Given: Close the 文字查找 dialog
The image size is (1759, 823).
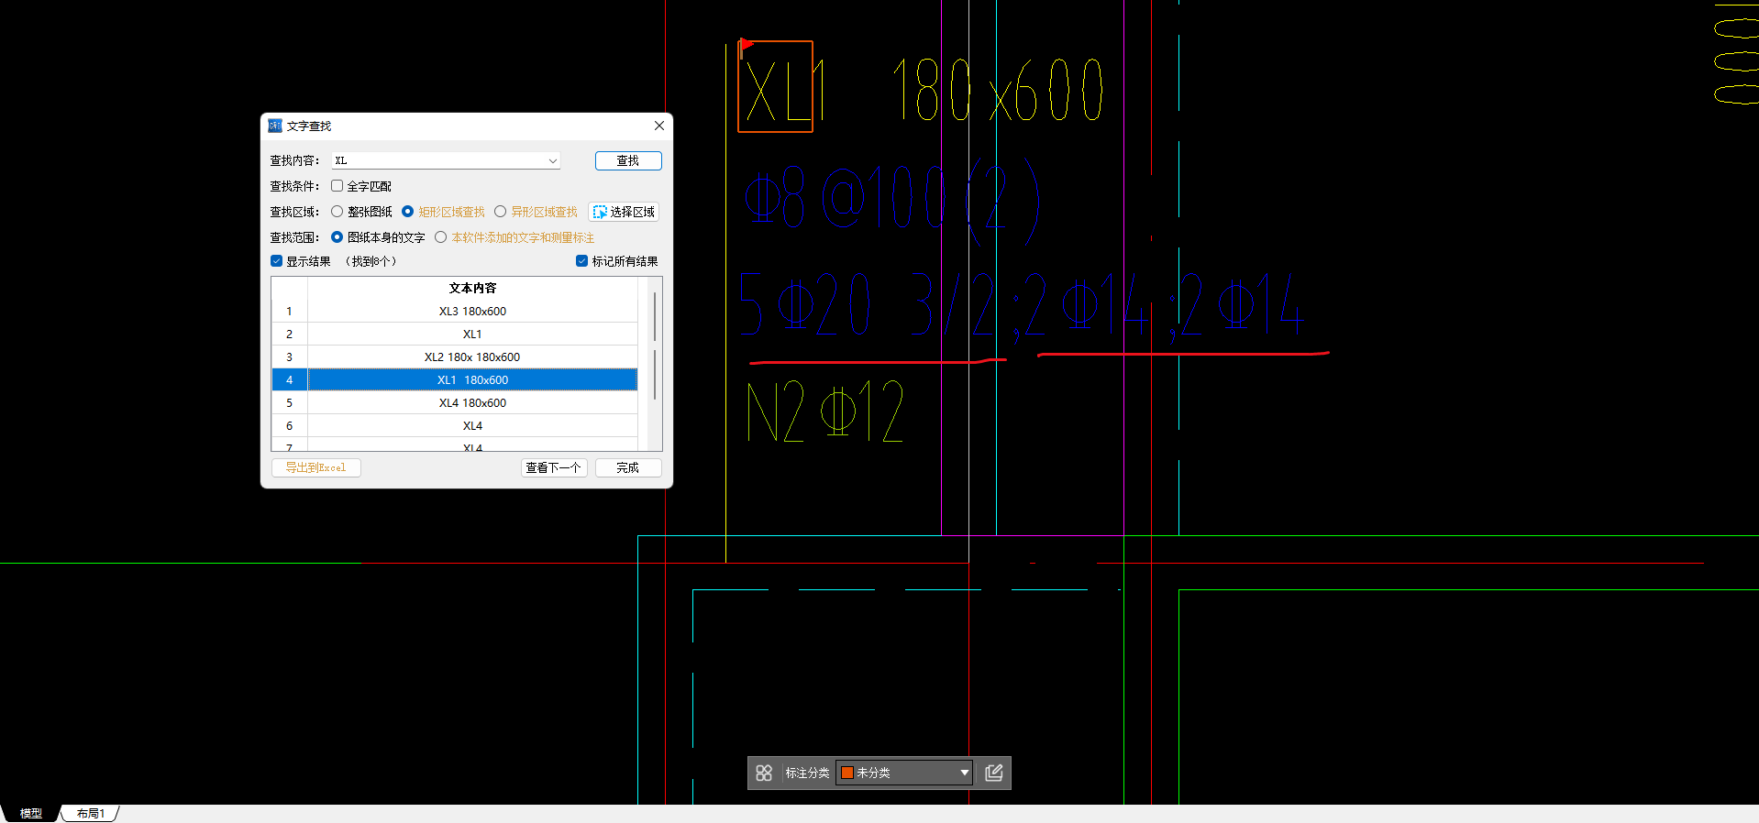Looking at the screenshot, I should [658, 126].
